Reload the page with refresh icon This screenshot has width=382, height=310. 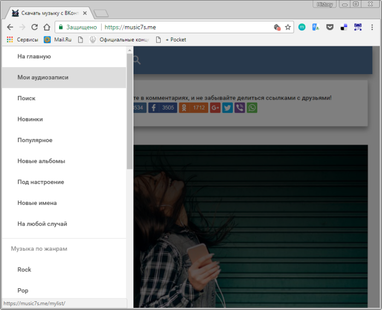click(x=34, y=27)
